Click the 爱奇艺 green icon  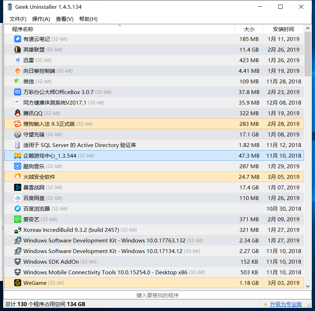(17, 219)
